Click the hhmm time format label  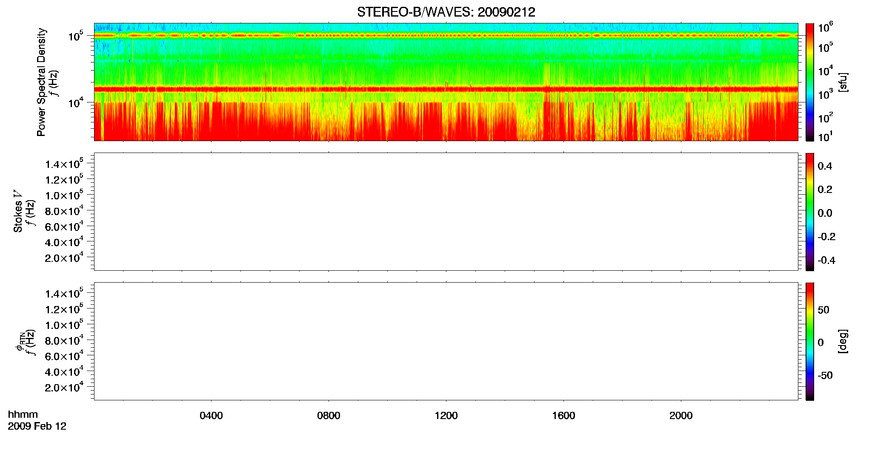(x=23, y=414)
